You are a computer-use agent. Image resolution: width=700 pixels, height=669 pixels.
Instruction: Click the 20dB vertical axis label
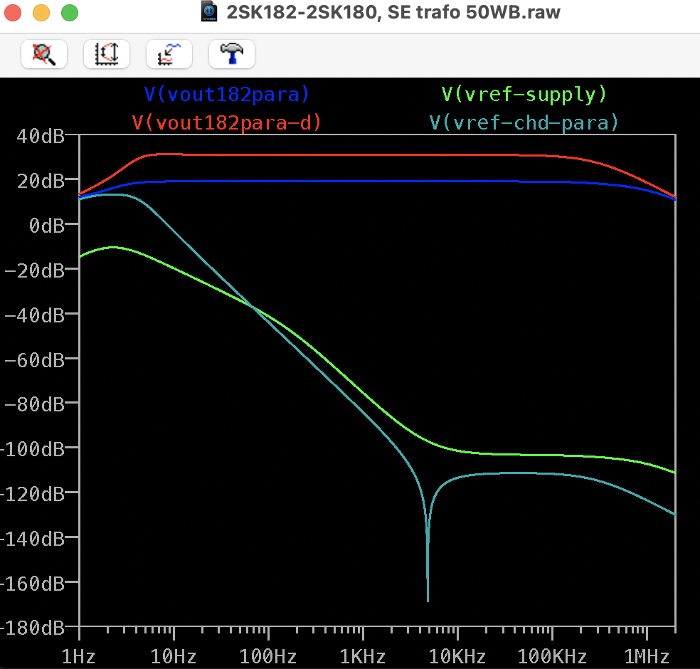coord(41,181)
